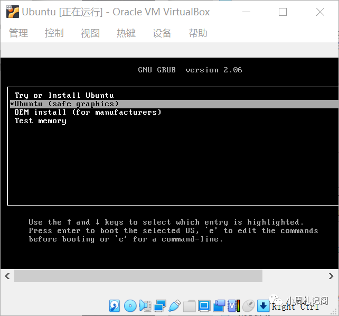Open the 控制 menu

tap(54, 33)
